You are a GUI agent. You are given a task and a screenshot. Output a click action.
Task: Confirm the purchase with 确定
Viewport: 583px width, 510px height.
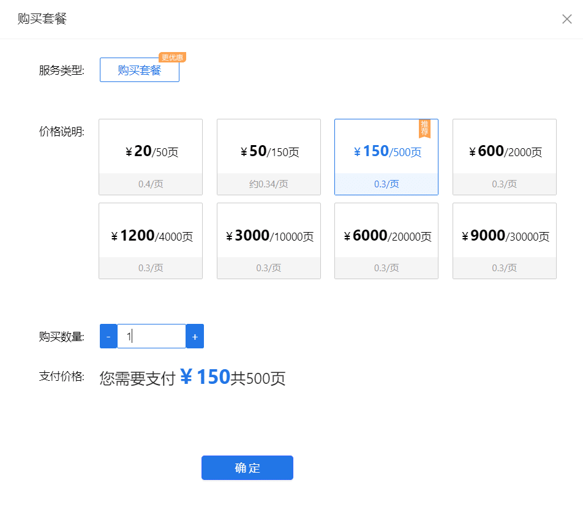247,467
